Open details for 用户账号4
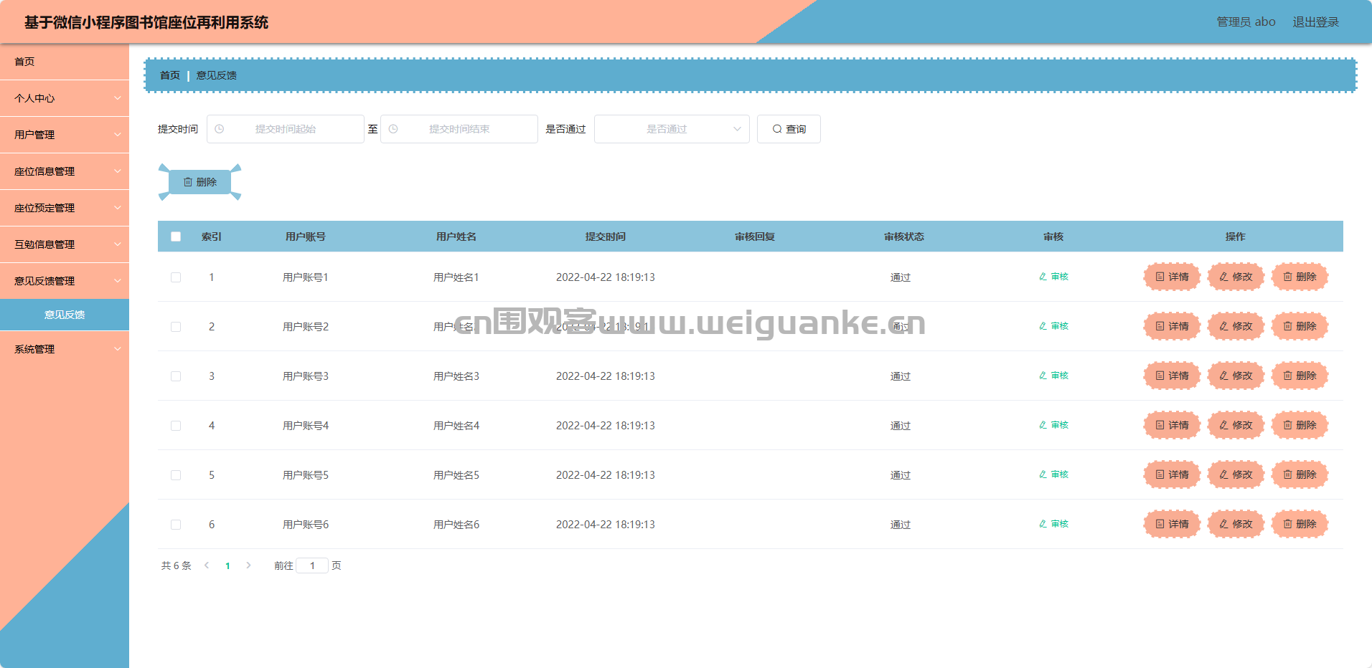The height and width of the screenshot is (668, 1372). (x=1172, y=425)
